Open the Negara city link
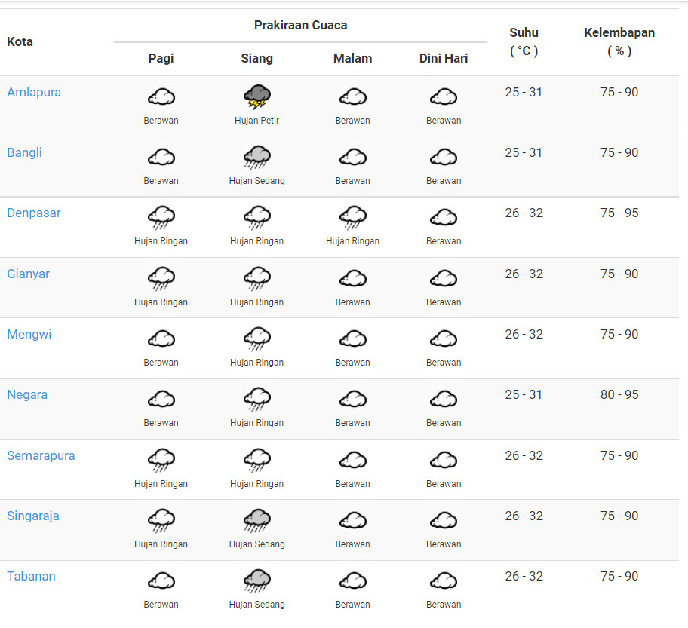 click(x=27, y=394)
